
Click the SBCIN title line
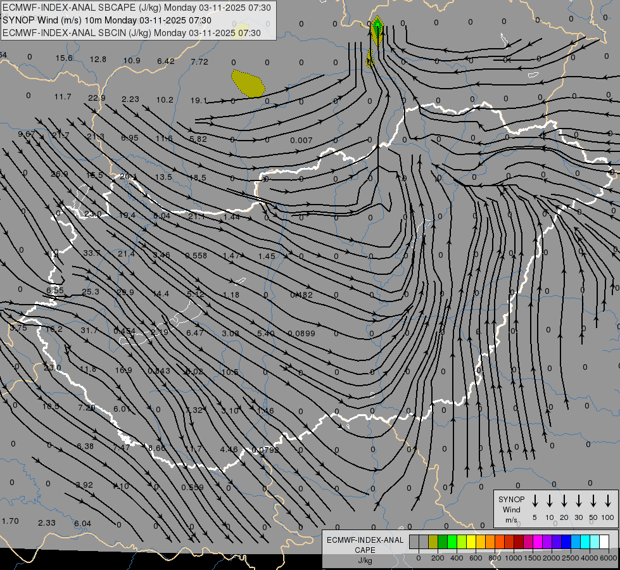[x=132, y=33]
